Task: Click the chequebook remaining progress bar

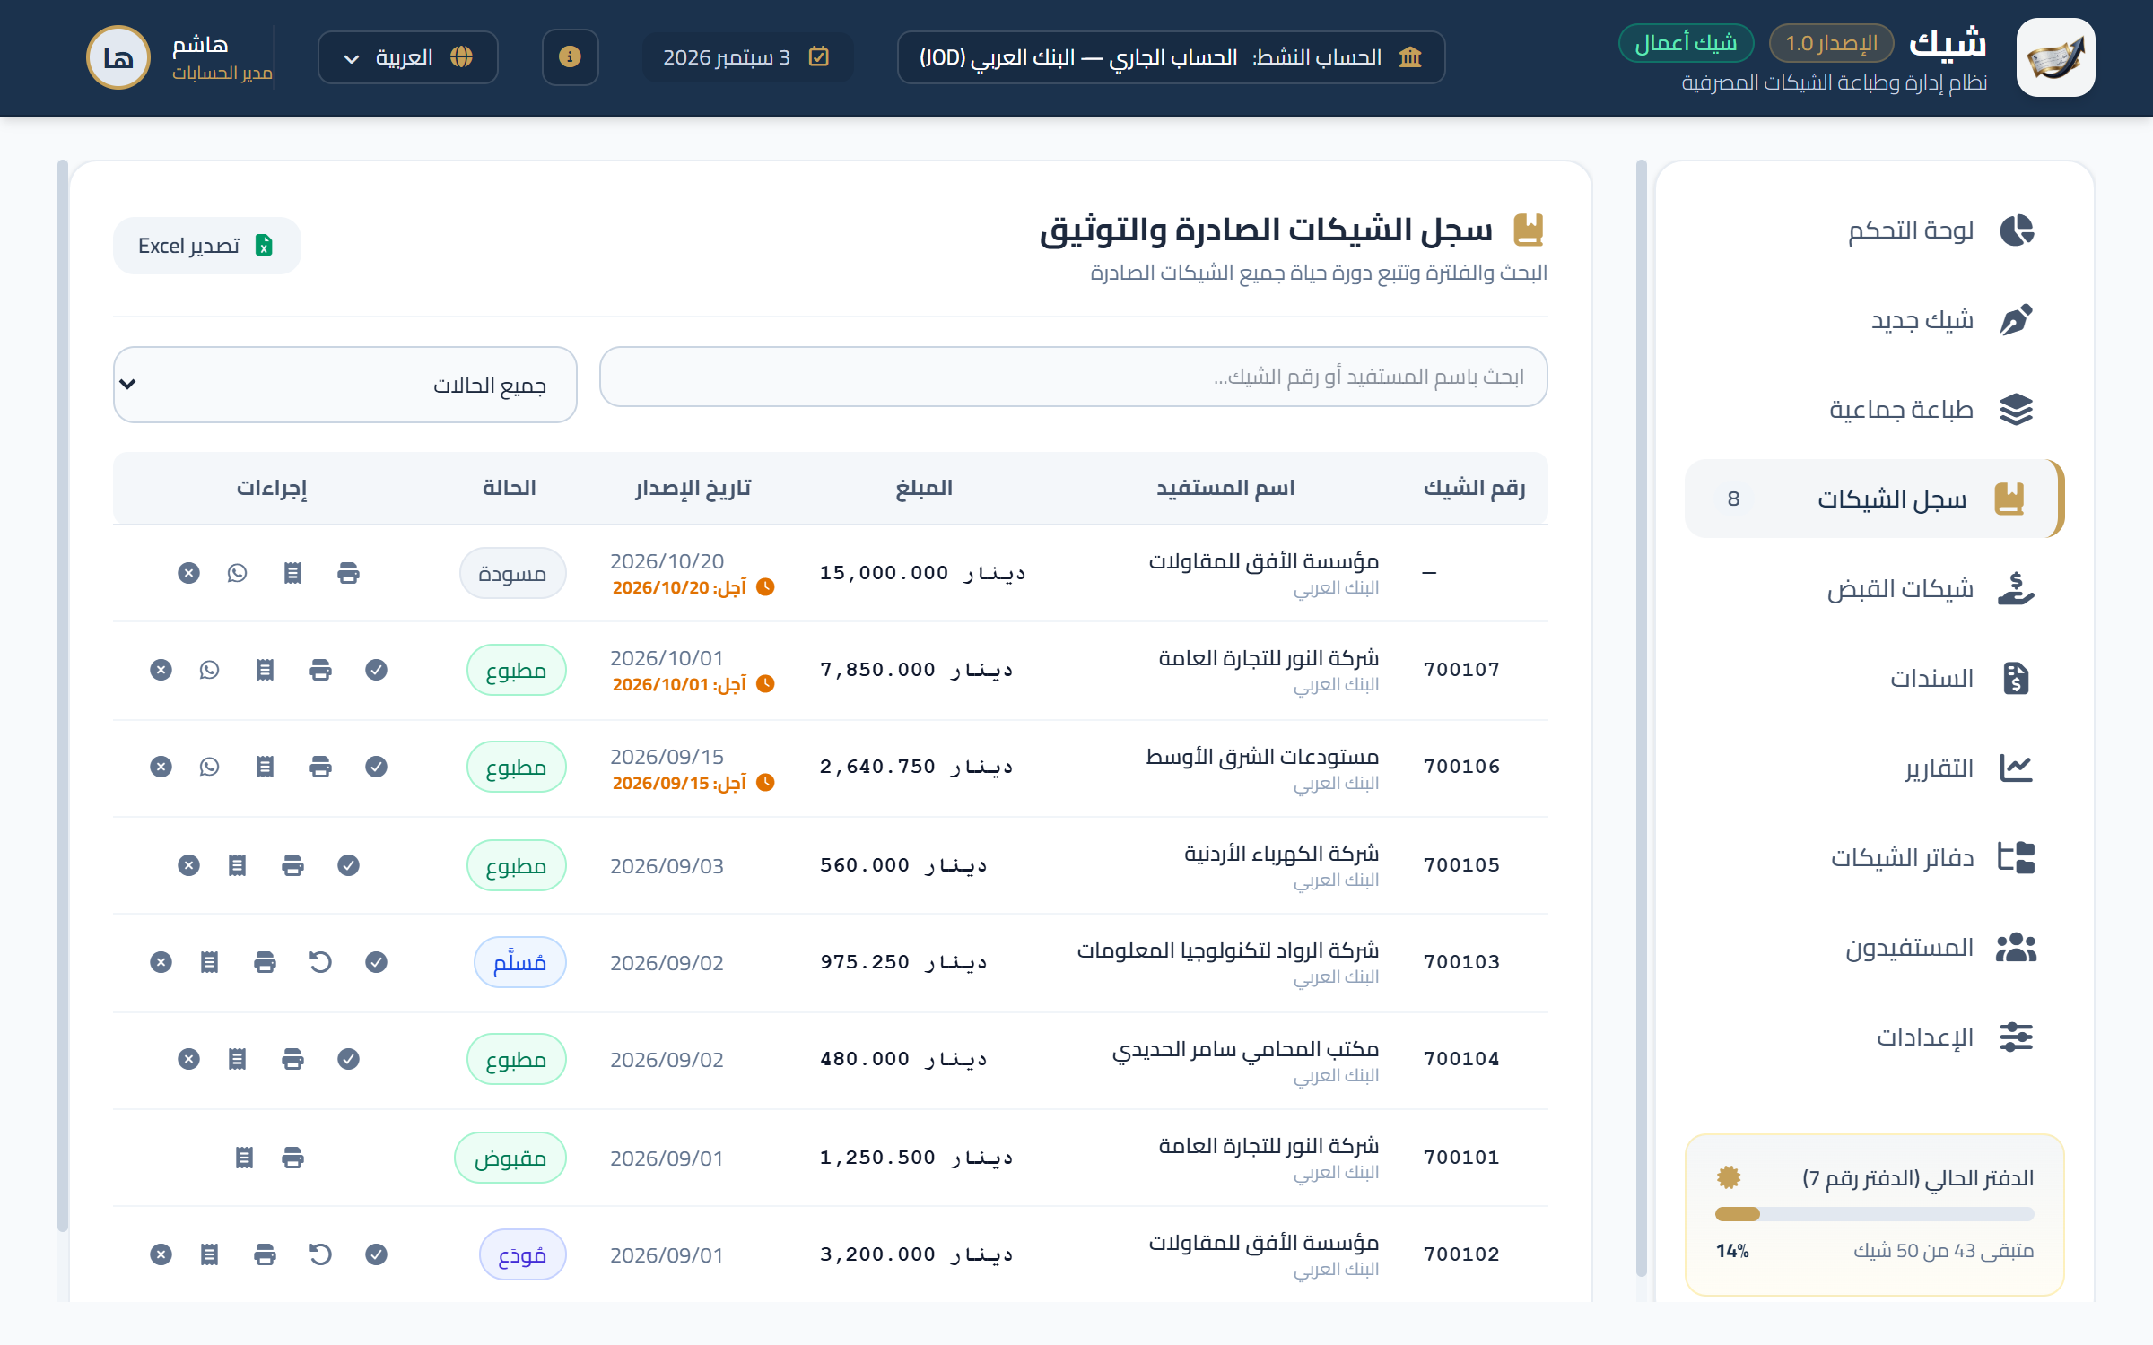Action: [x=1874, y=1214]
